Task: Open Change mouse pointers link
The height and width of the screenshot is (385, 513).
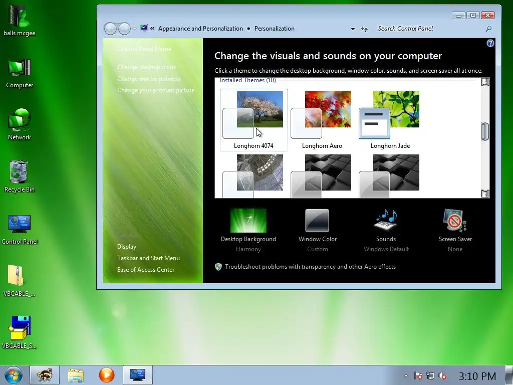Action: click(x=149, y=79)
